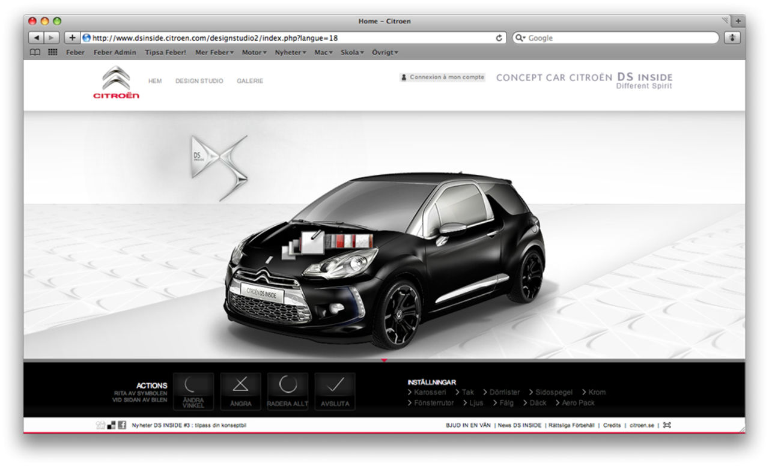Open the Top Sites grid icon
The width and height of the screenshot is (769, 466).
point(52,52)
